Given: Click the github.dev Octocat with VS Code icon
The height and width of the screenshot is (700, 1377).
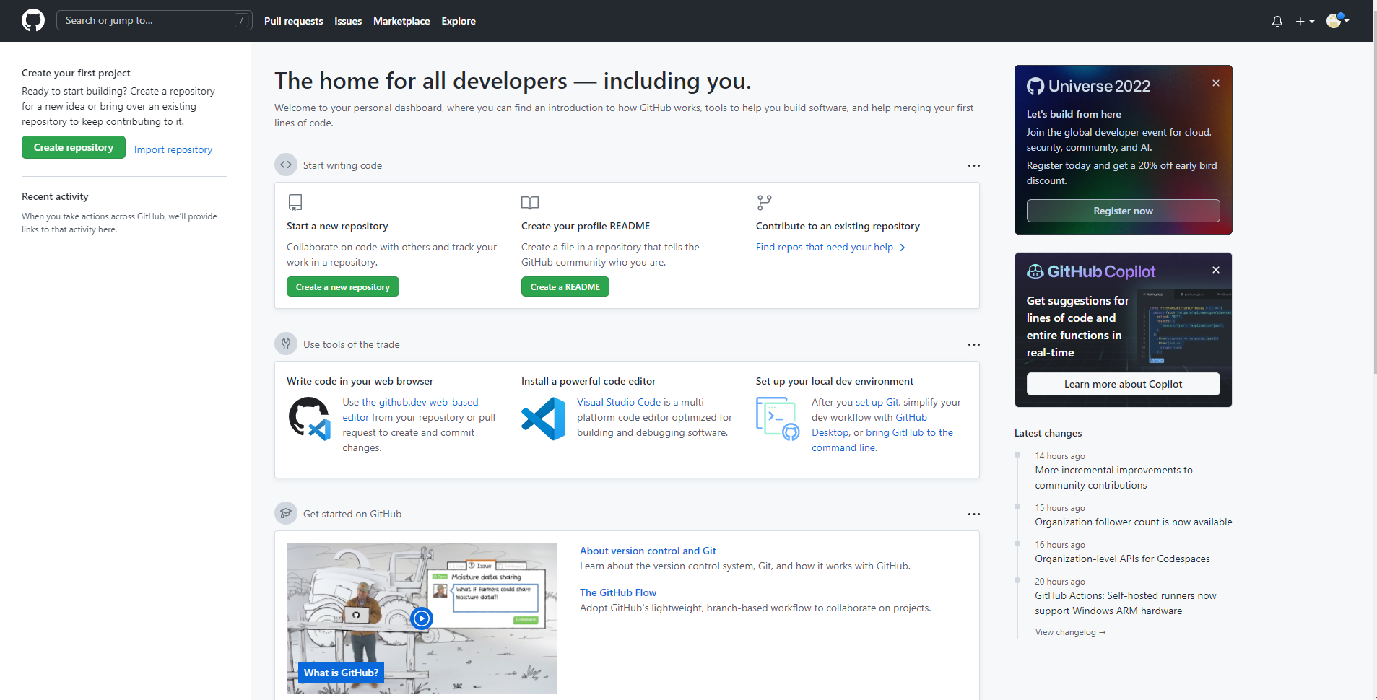Looking at the screenshot, I should pyautogui.click(x=309, y=419).
